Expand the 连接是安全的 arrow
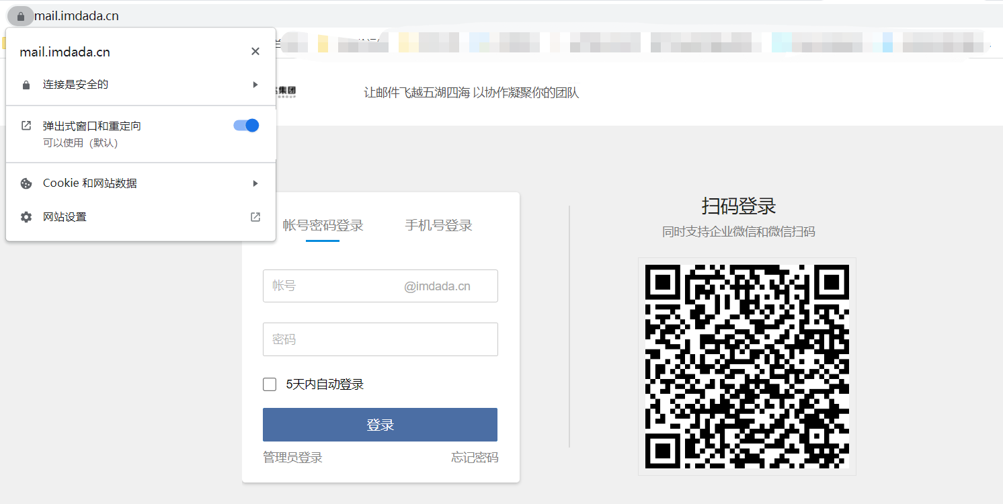Viewport: 1003px width, 504px height. click(x=255, y=85)
